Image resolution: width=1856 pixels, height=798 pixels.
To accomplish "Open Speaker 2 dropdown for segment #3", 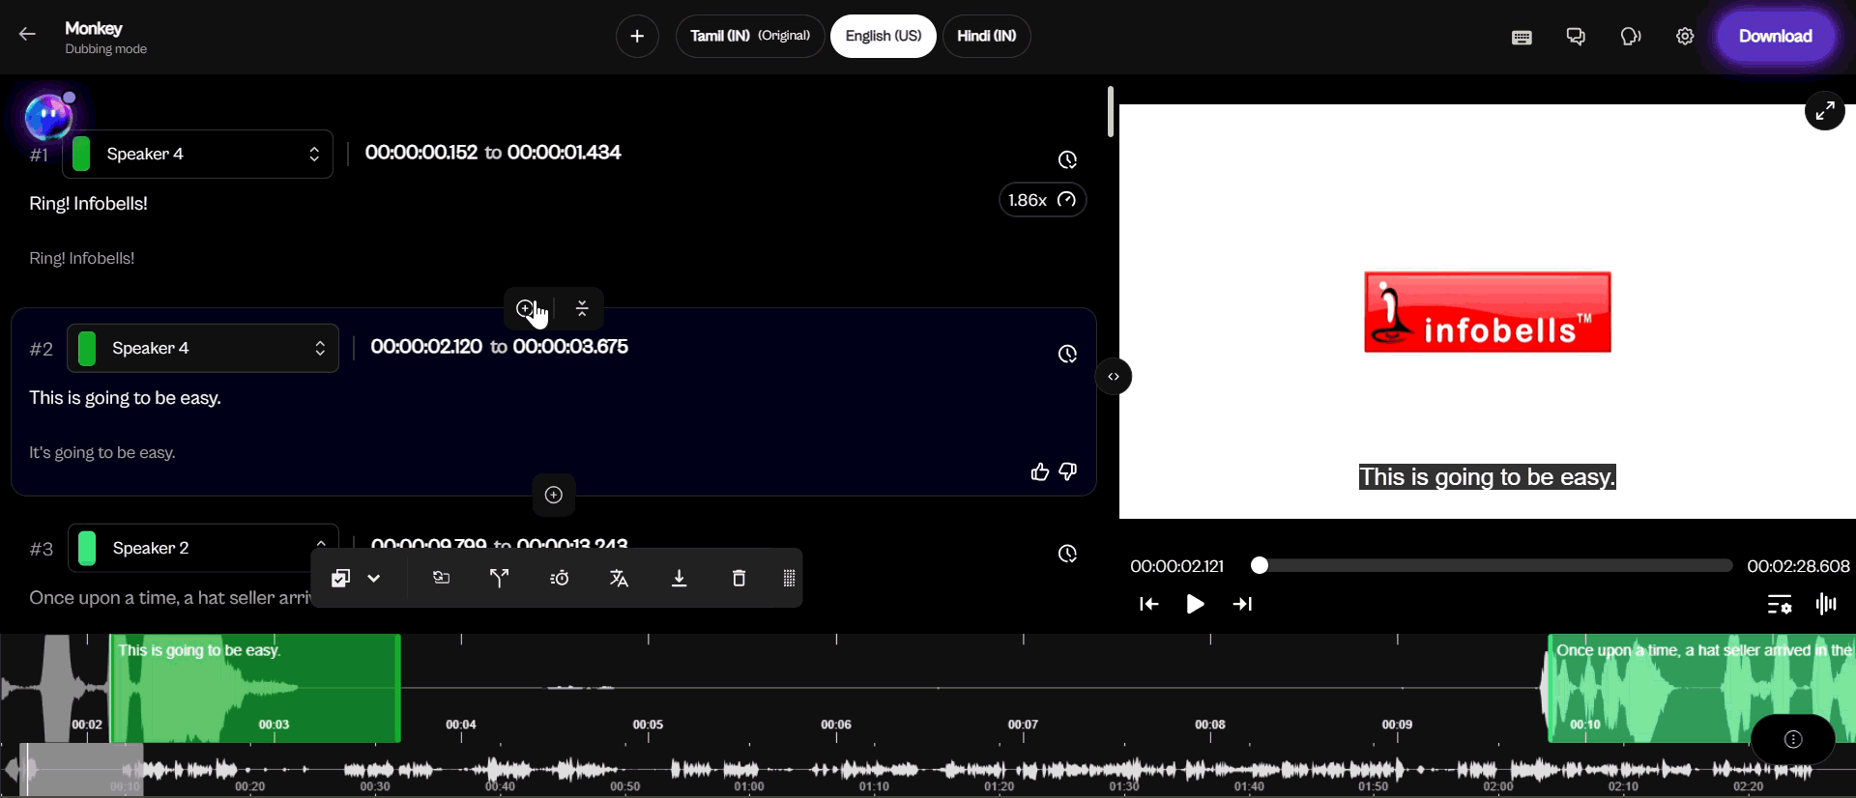I will (x=203, y=548).
